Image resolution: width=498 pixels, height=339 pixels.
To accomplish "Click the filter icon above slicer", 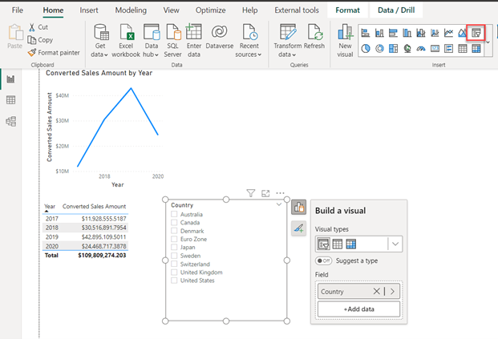I will click(250, 193).
